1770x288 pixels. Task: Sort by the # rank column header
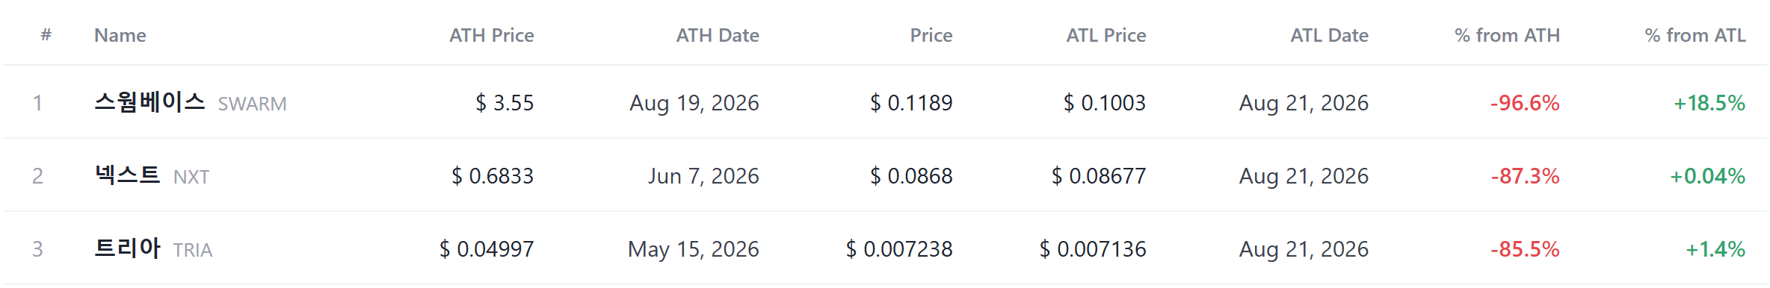pos(46,35)
